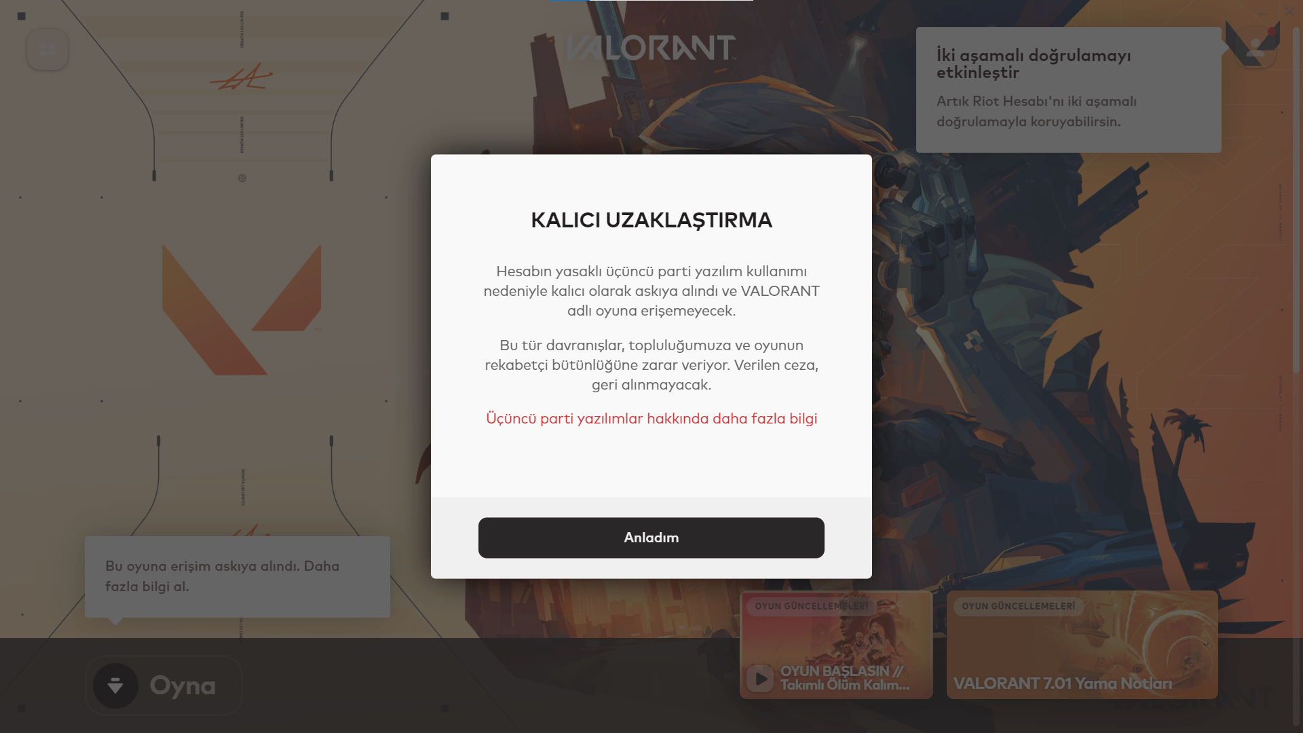This screenshot has height=733, width=1303.
Task: Open the VALORANT 7.01 Yama Notları card
Action: point(1082,645)
